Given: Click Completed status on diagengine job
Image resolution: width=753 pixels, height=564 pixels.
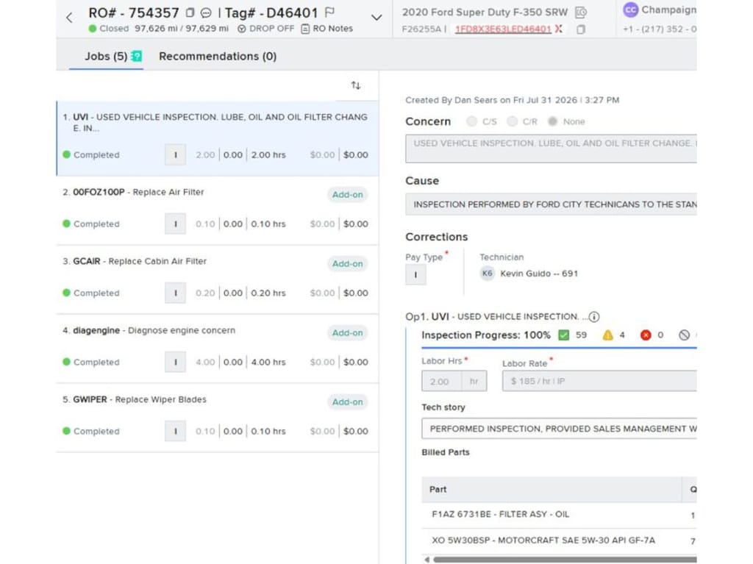Looking at the screenshot, I should click(91, 363).
